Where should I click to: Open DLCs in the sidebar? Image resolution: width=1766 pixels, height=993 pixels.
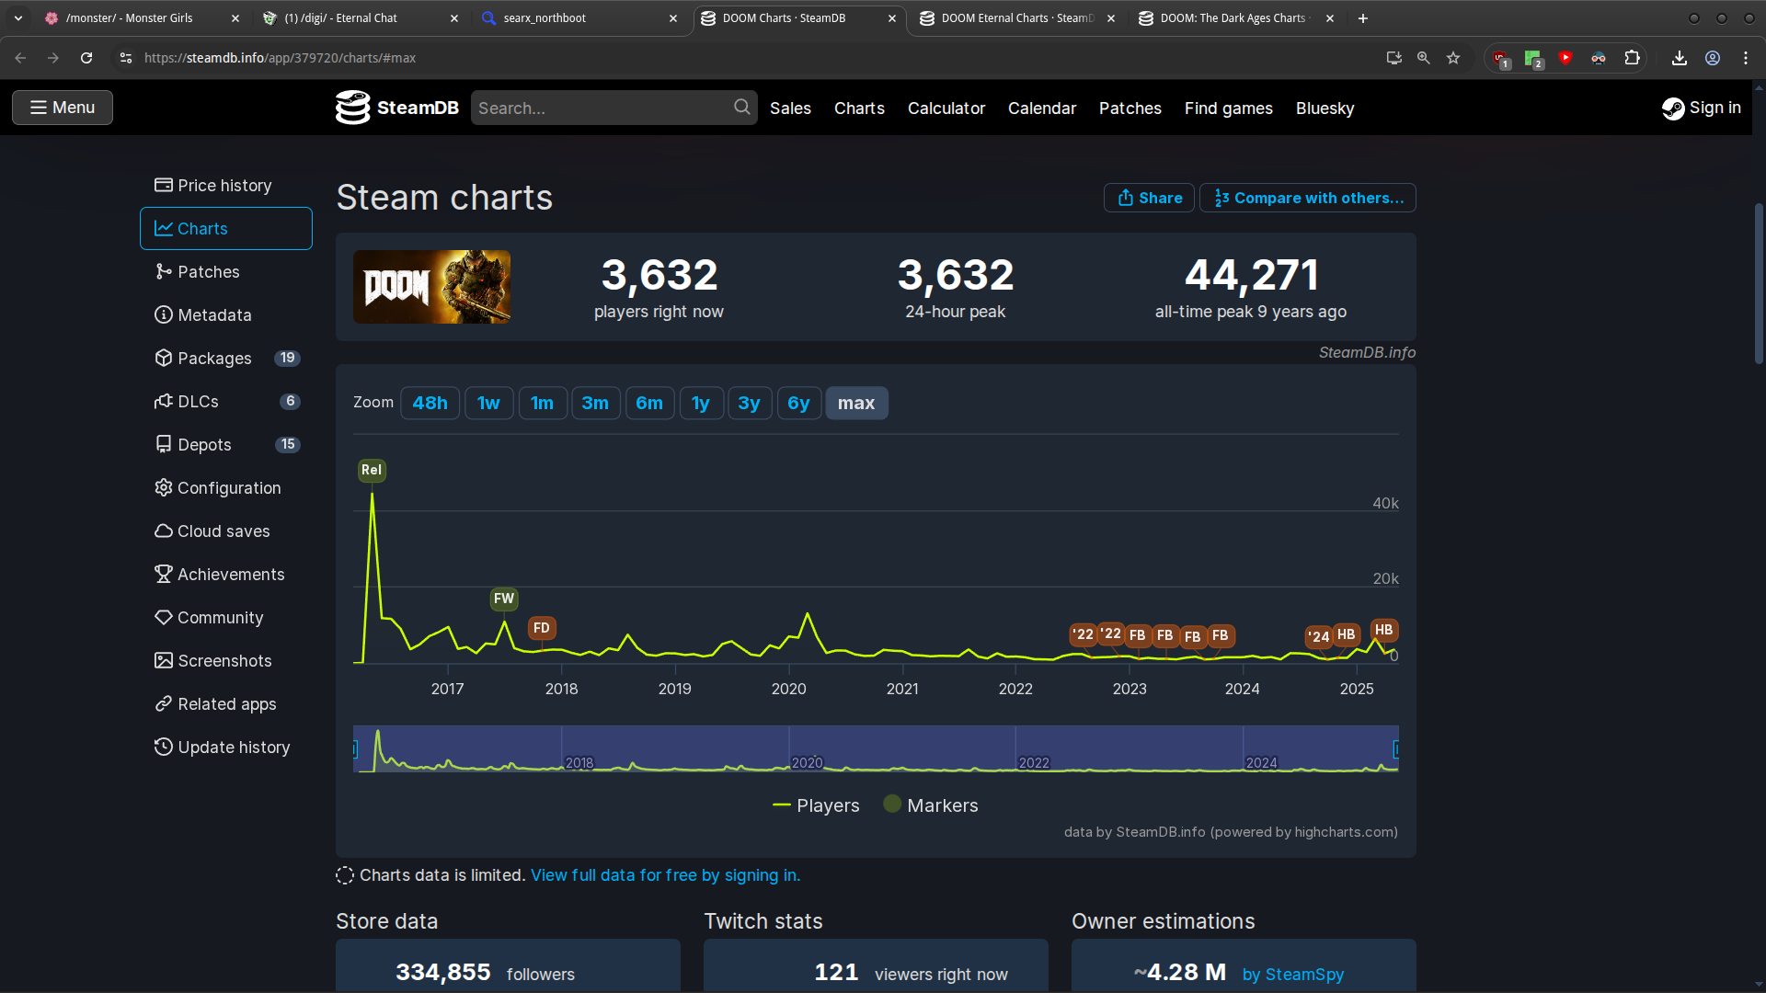pos(226,401)
